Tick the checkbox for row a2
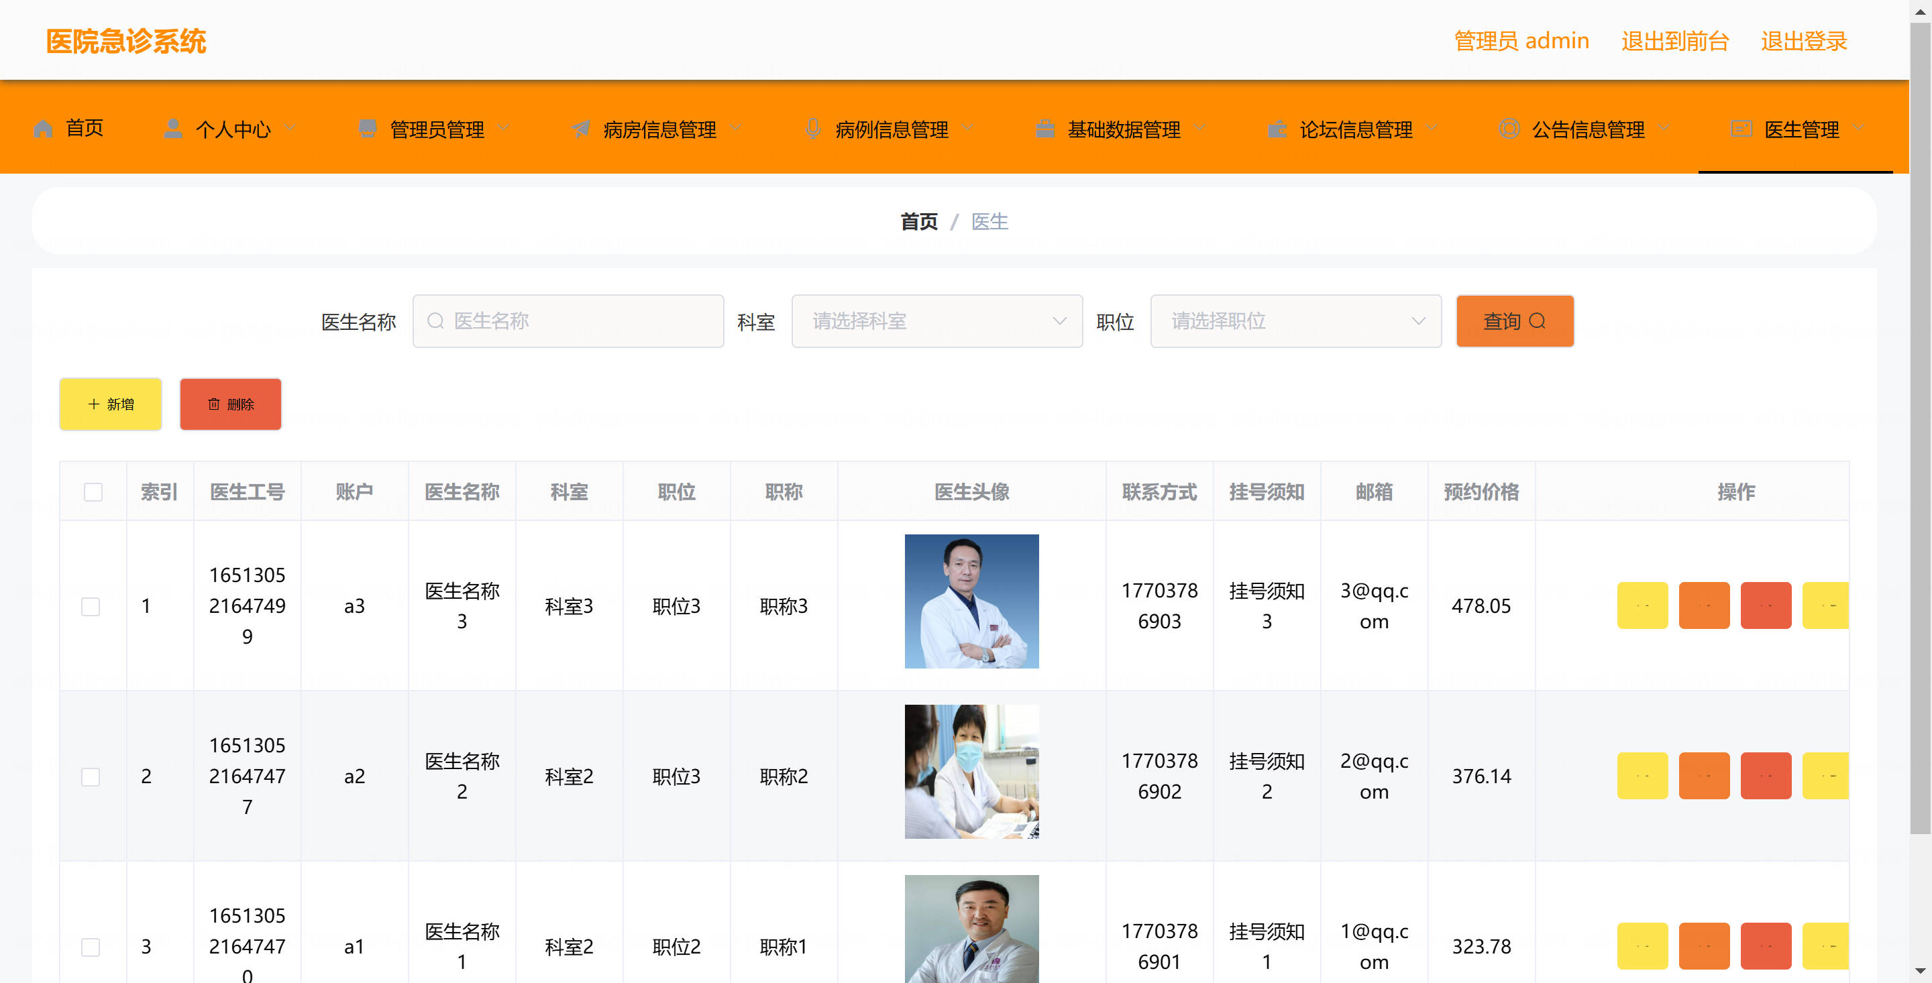This screenshot has width=1932, height=983. [91, 776]
